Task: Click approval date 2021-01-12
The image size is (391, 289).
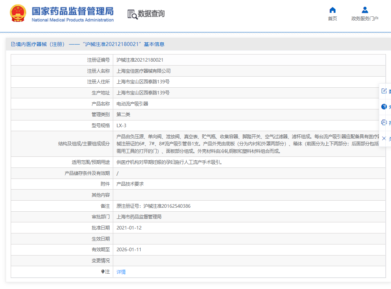Action: click(x=129, y=228)
